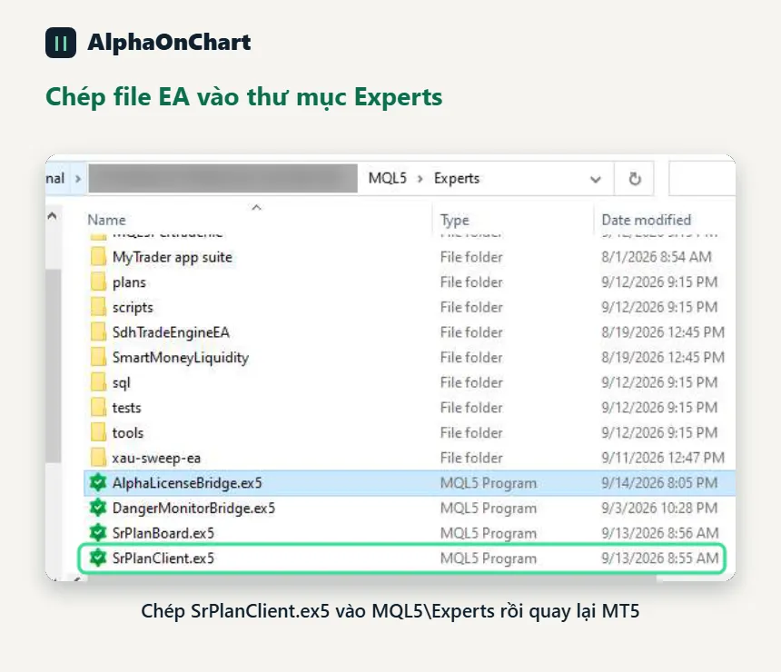Screen dimensions: 781x672
Task: Select folder name MyTrader app suite
Action: 173,258
